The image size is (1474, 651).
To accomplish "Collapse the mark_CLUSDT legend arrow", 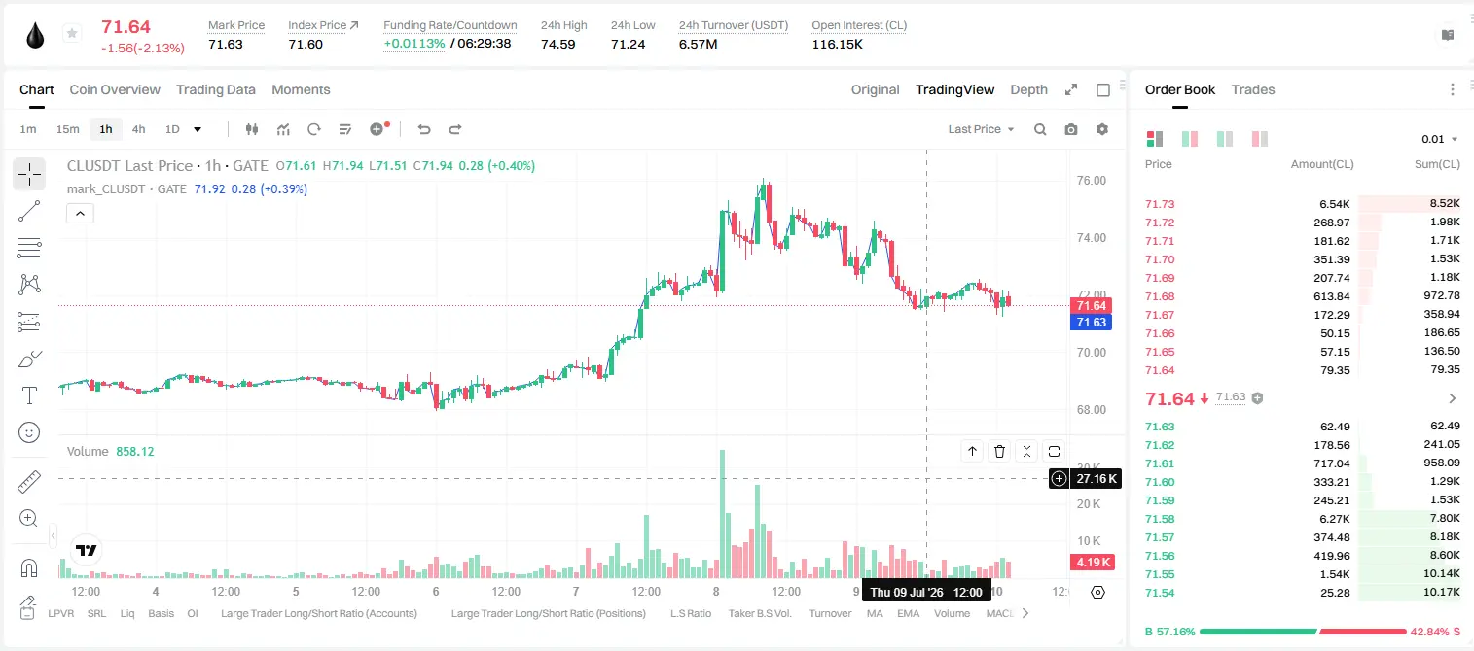I will coord(80,214).
